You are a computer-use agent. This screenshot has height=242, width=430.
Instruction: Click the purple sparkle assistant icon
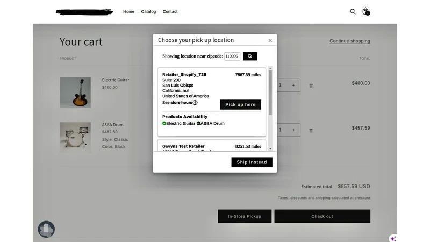[393, 238]
